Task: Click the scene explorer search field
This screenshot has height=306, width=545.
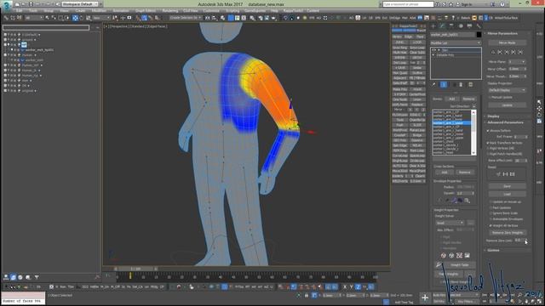Action: 46,27
